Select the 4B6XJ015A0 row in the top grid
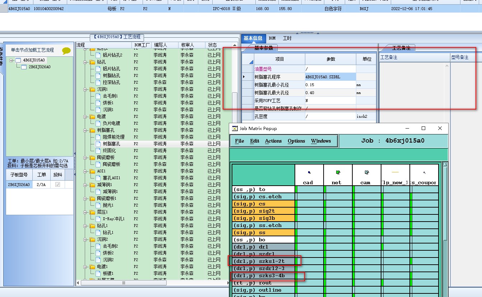Viewport: 482px width, 297px height. pos(241,9)
